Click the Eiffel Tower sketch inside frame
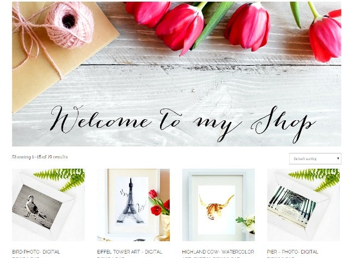354x258 pixels. tap(130, 201)
